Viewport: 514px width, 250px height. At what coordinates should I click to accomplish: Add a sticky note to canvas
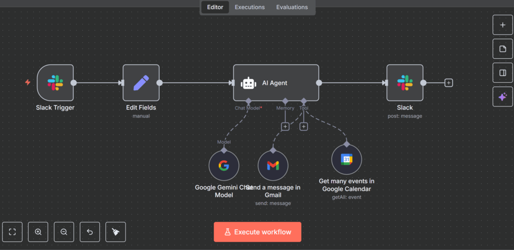pyautogui.click(x=502, y=49)
